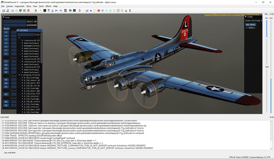Click the open file icon on the toolbar

(x=4, y=10)
